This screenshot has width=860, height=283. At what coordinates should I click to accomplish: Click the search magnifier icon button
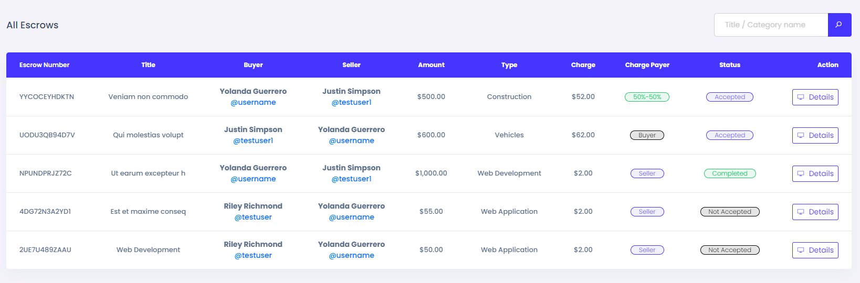coord(839,25)
